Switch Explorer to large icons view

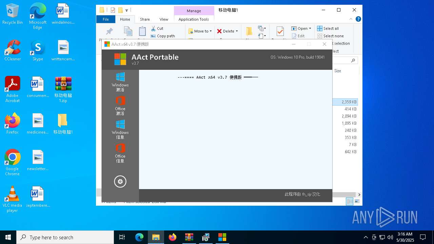coord(357,201)
